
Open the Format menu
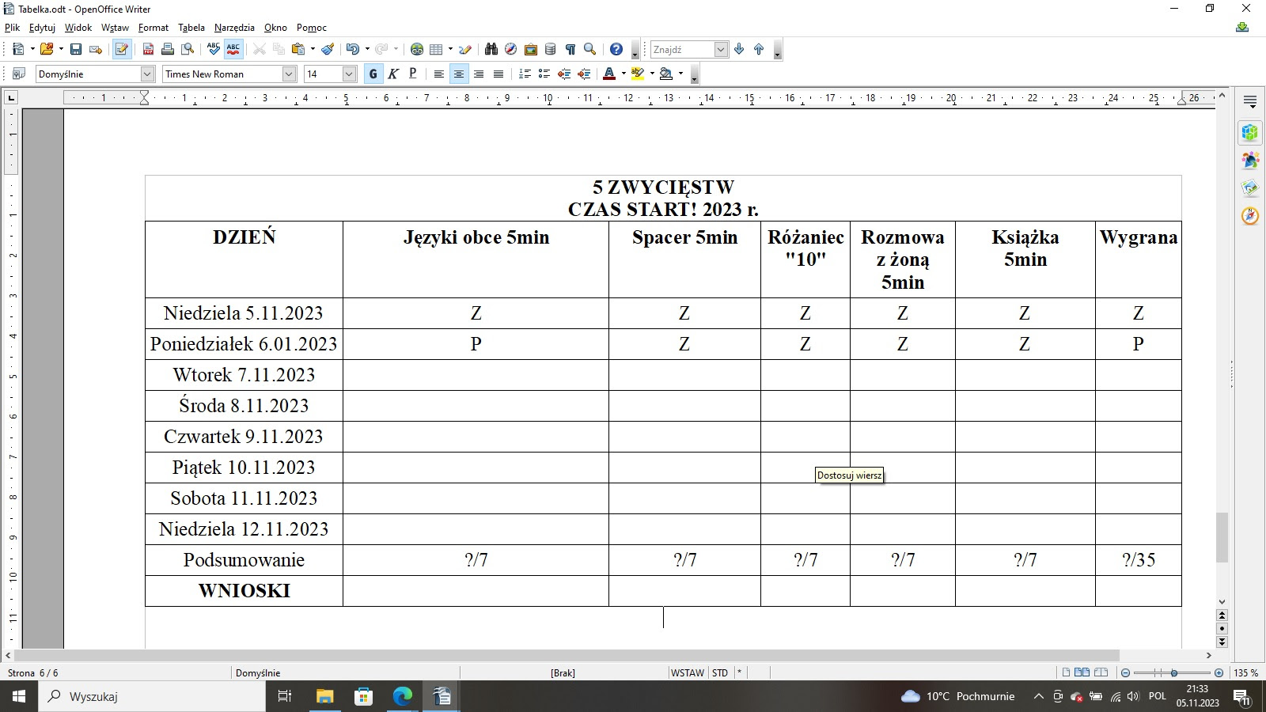pyautogui.click(x=153, y=28)
